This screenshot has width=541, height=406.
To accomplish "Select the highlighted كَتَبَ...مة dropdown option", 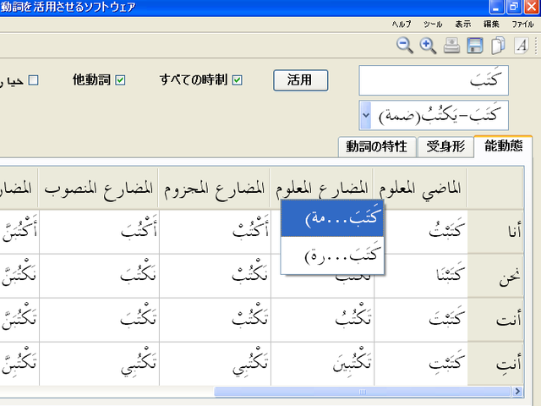I will pos(332,218).
